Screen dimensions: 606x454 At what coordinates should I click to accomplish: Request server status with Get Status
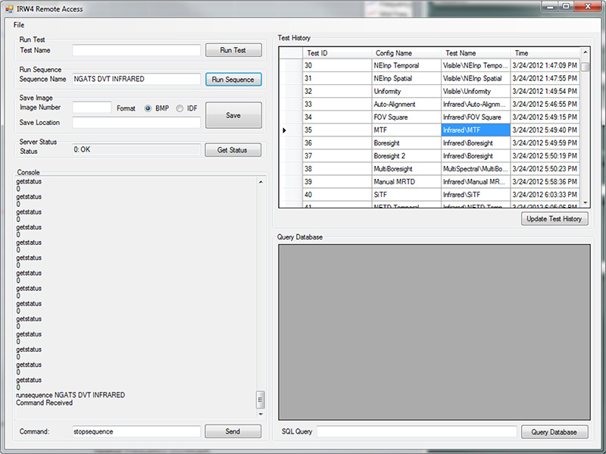tap(233, 150)
